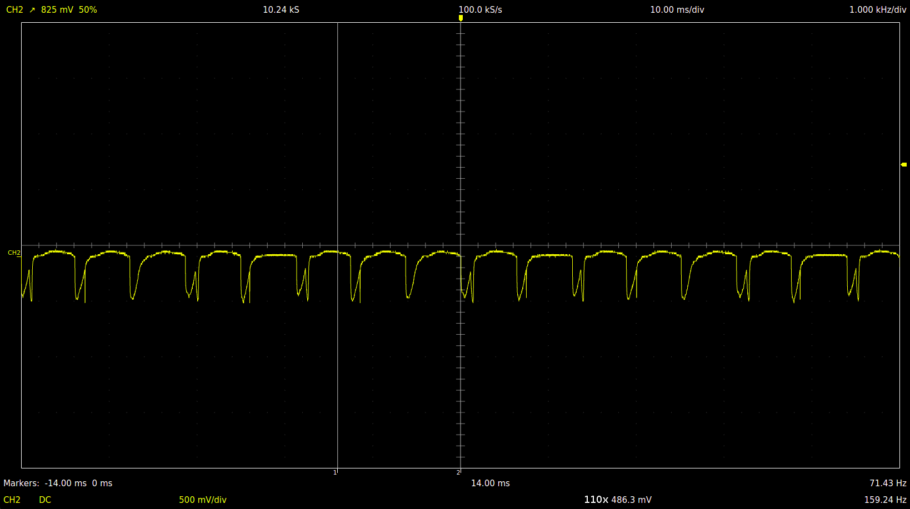Click the 50% trigger position value
The image size is (910, 509).
tap(88, 10)
